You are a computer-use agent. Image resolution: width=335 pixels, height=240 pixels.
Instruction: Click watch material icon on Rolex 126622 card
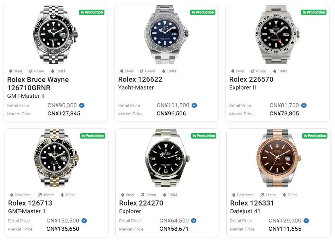[x=121, y=71]
